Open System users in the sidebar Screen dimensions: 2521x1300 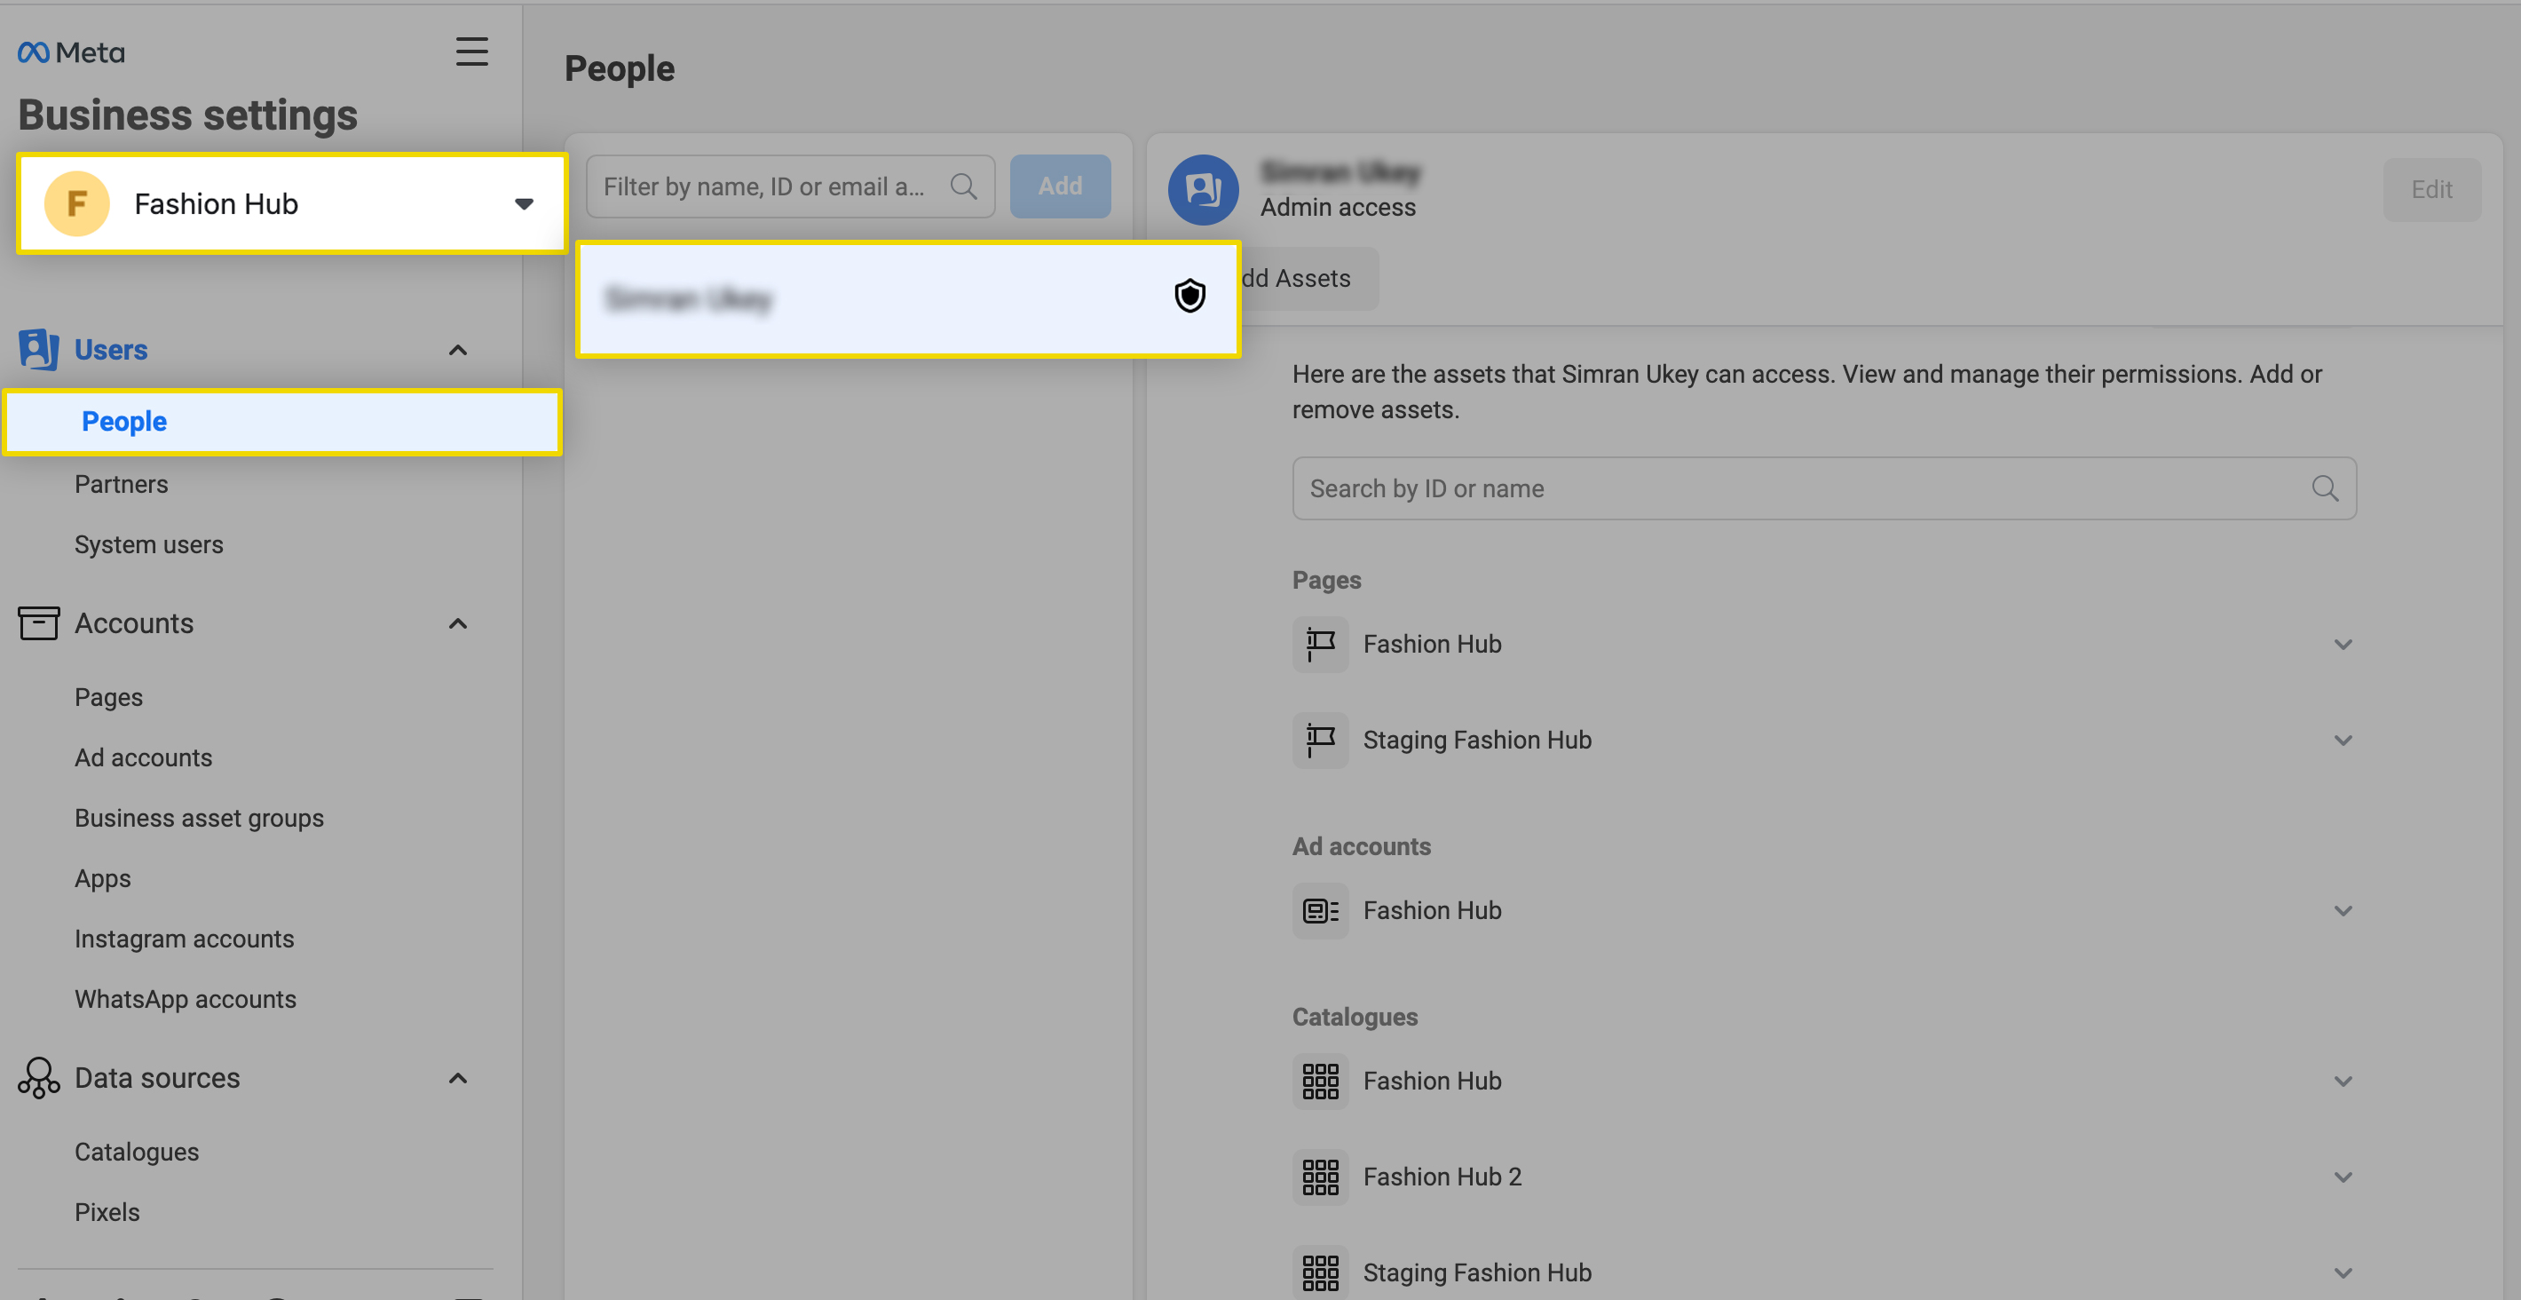point(149,544)
